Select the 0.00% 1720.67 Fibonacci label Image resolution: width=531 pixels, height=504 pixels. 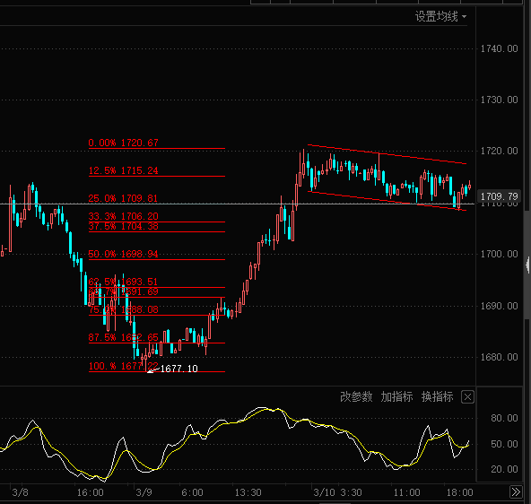[x=123, y=143]
